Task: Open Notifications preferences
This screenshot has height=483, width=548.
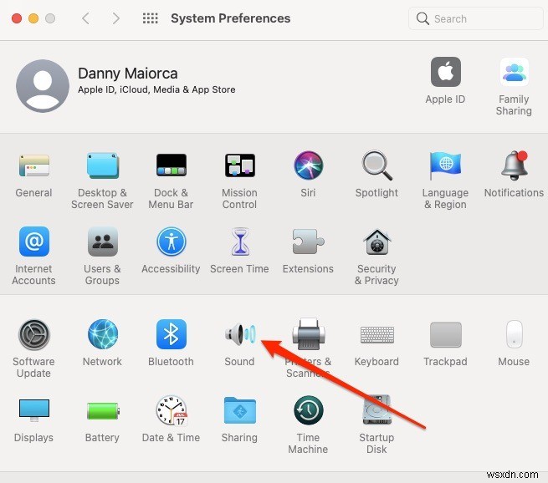Action: tap(514, 165)
